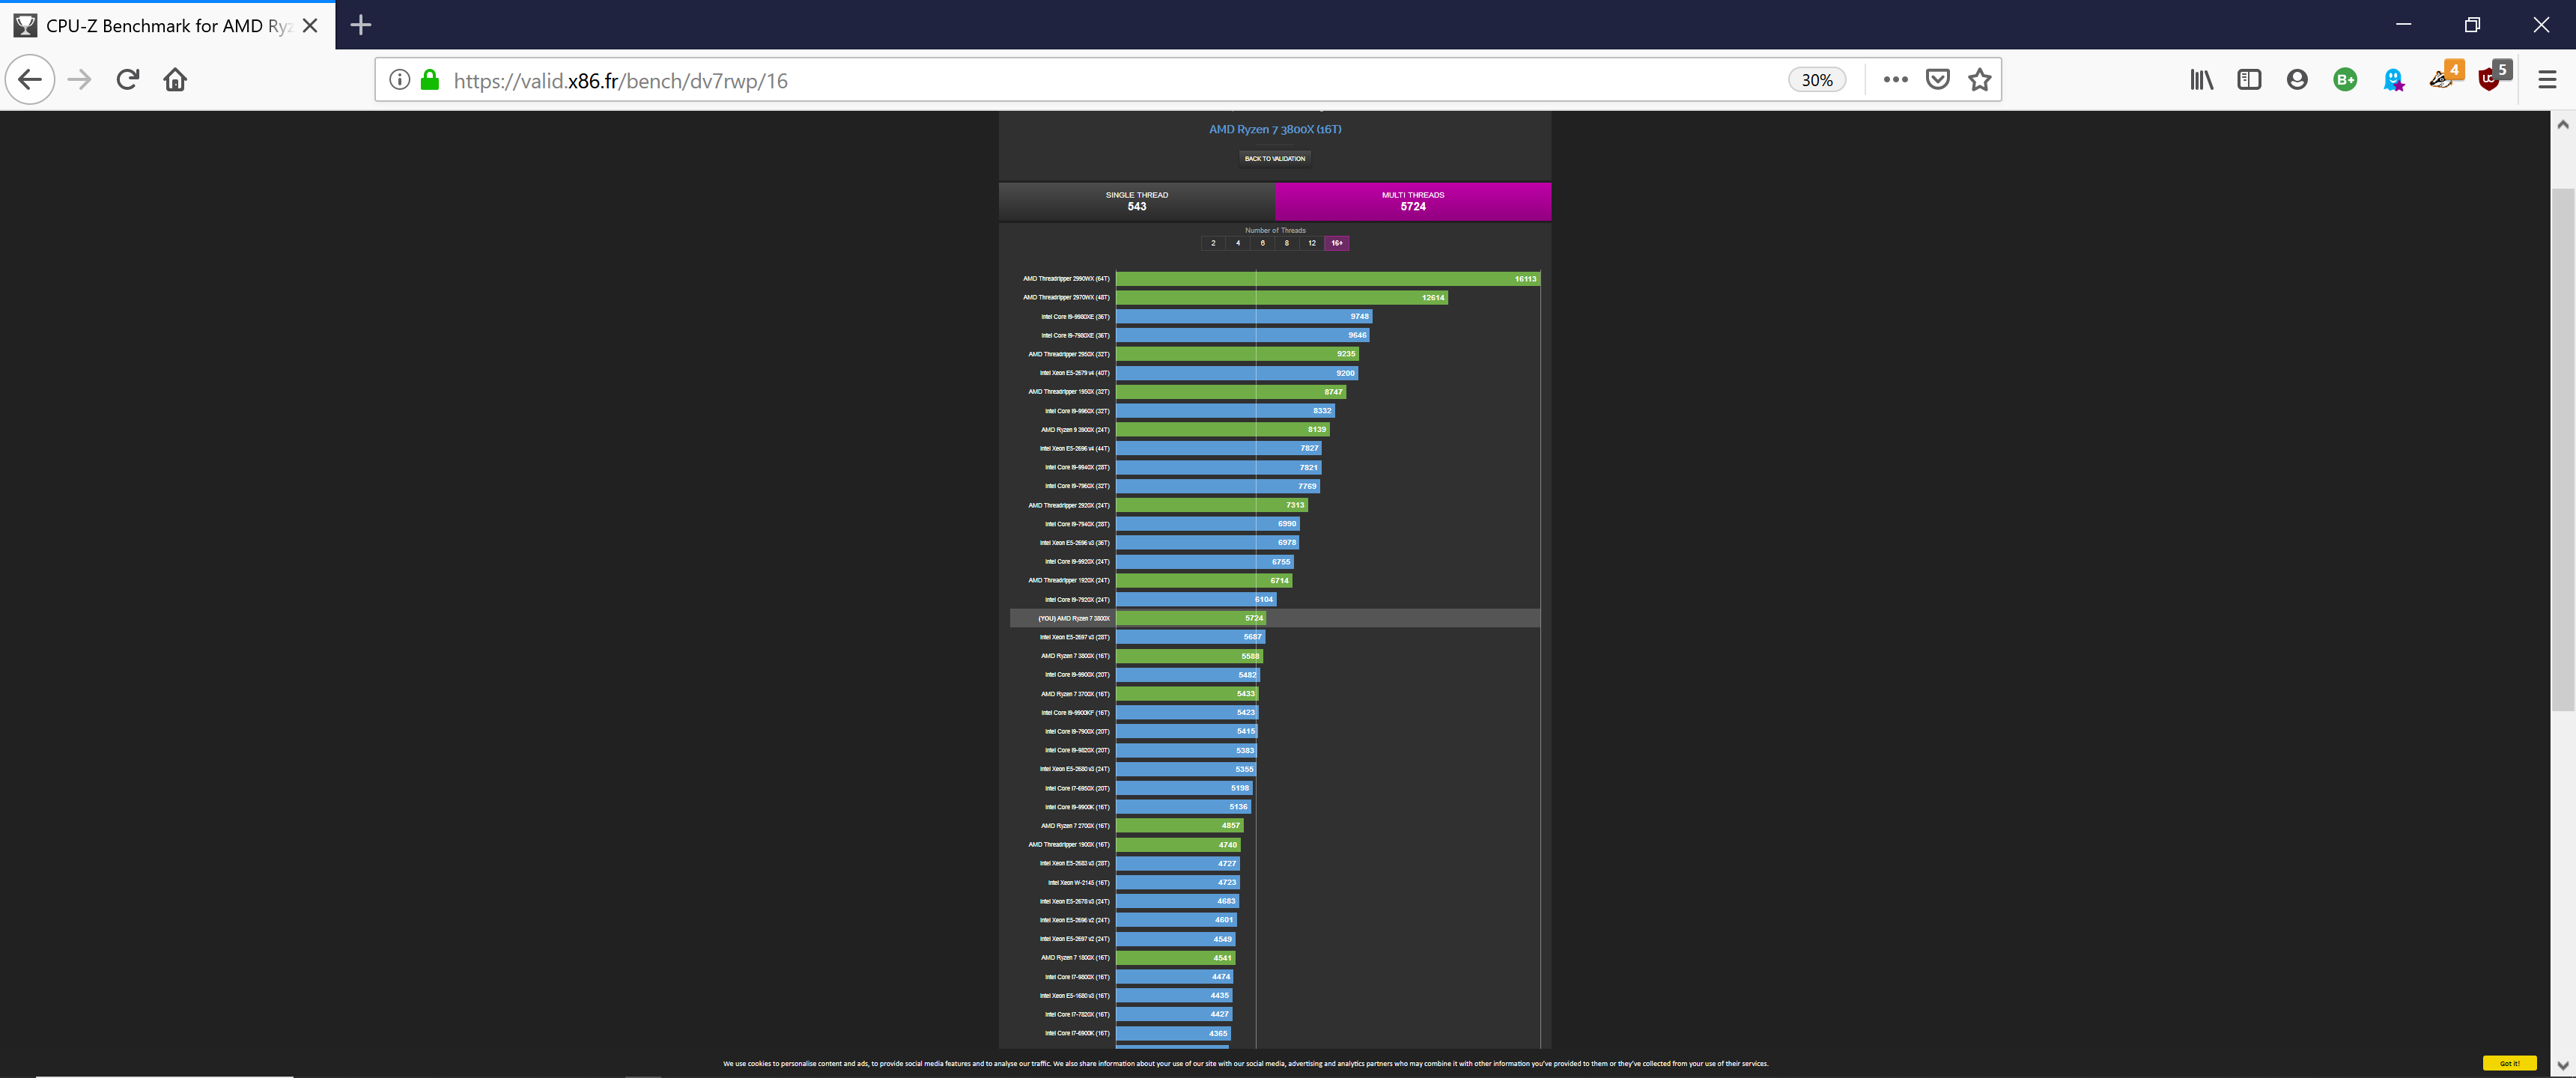Click scrollbar down arrow
Viewport: 2576px width, 1078px height.
pyautogui.click(x=2562, y=1065)
